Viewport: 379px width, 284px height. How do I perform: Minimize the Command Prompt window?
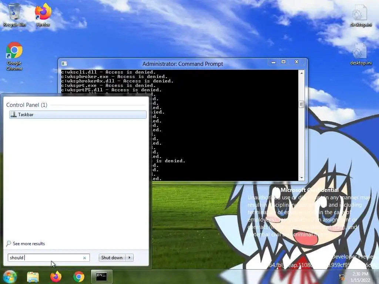click(274, 62)
